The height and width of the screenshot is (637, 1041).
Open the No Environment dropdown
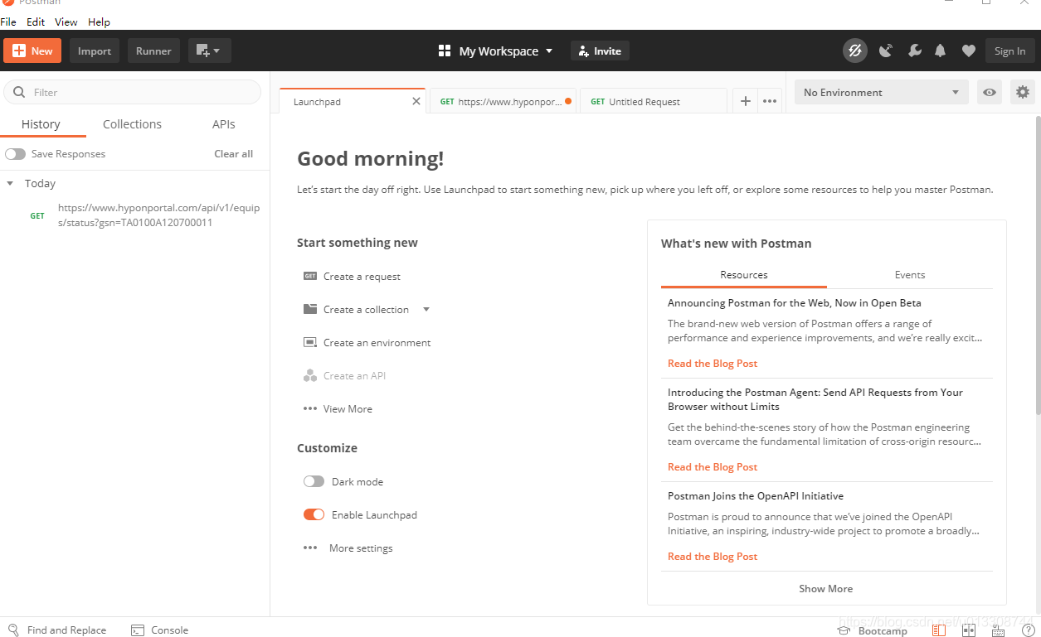click(882, 92)
